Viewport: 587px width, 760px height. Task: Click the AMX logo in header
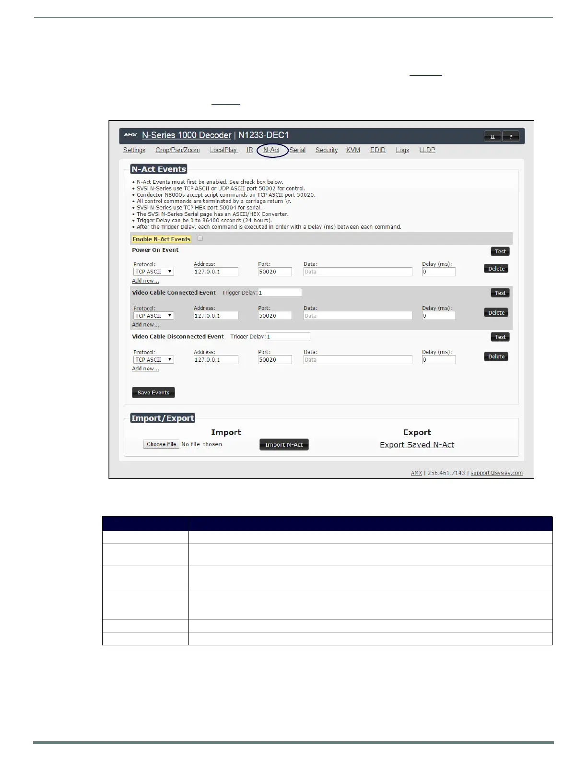(x=130, y=135)
